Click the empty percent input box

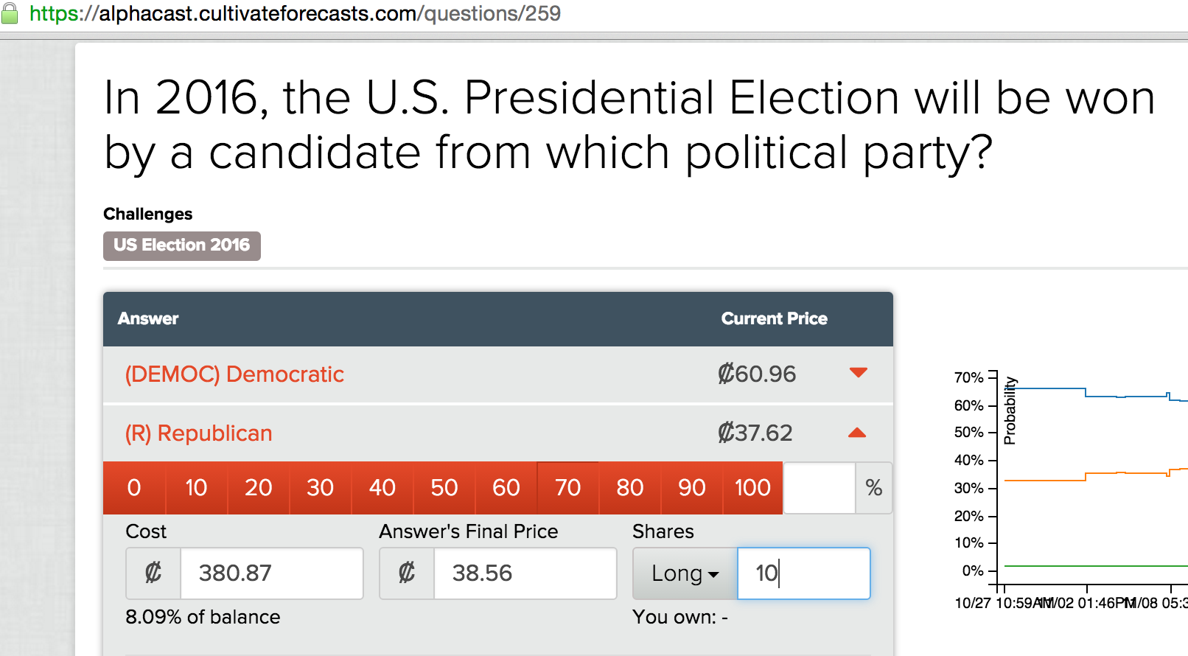(x=820, y=487)
